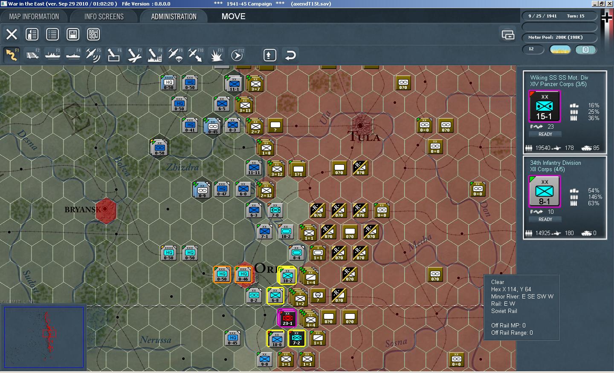Image resolution: width=614 pixels, height=373 pixels.
Task: Select the 9-0 infantry counter
Action: (x=264, y=360)
